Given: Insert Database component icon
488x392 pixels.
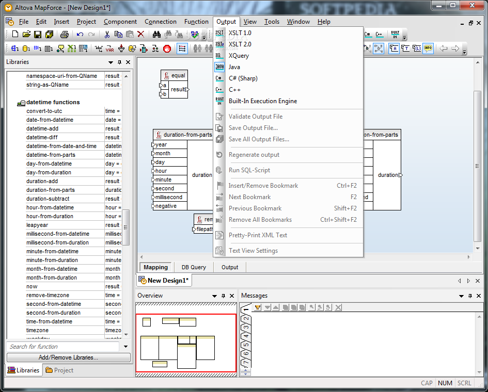Looking at the screenshot, I should [26, 48].
